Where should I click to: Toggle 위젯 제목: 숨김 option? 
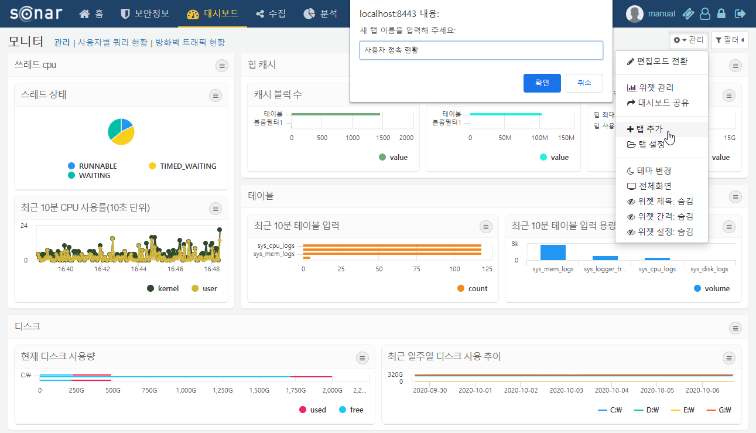pos(662,201)
